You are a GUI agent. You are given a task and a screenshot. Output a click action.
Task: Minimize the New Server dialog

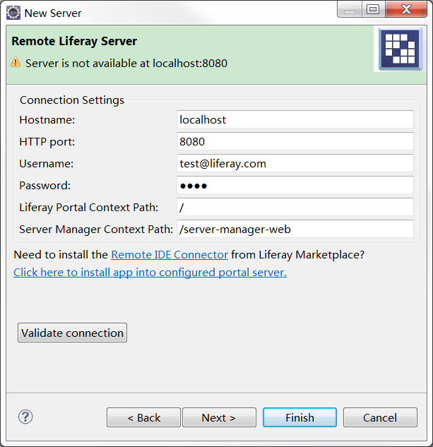pyautogui.click(x=348, y=10)
